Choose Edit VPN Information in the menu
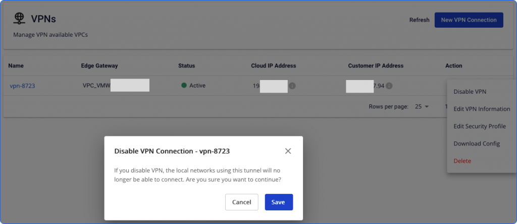Image resolution: width=517 pixels, height=224 pixels. click(x=482, y=109)
